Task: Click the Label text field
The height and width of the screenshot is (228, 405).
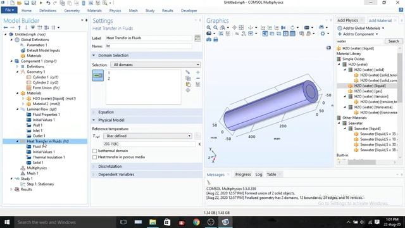Action: coord(149,38)
